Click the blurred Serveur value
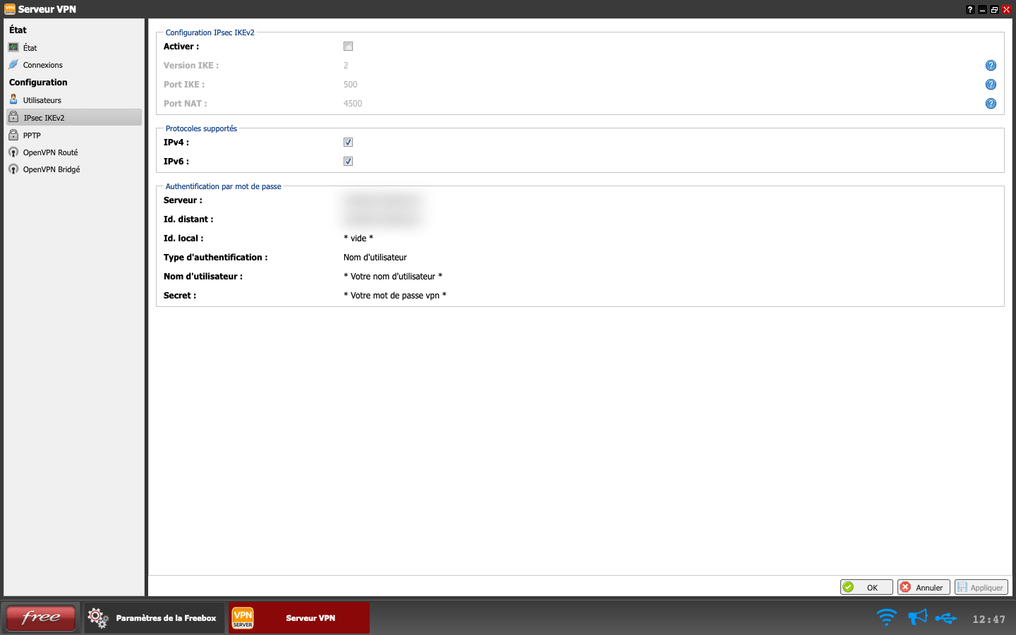The height and width of the screenshot is (635, 1016). click(383, 200)
